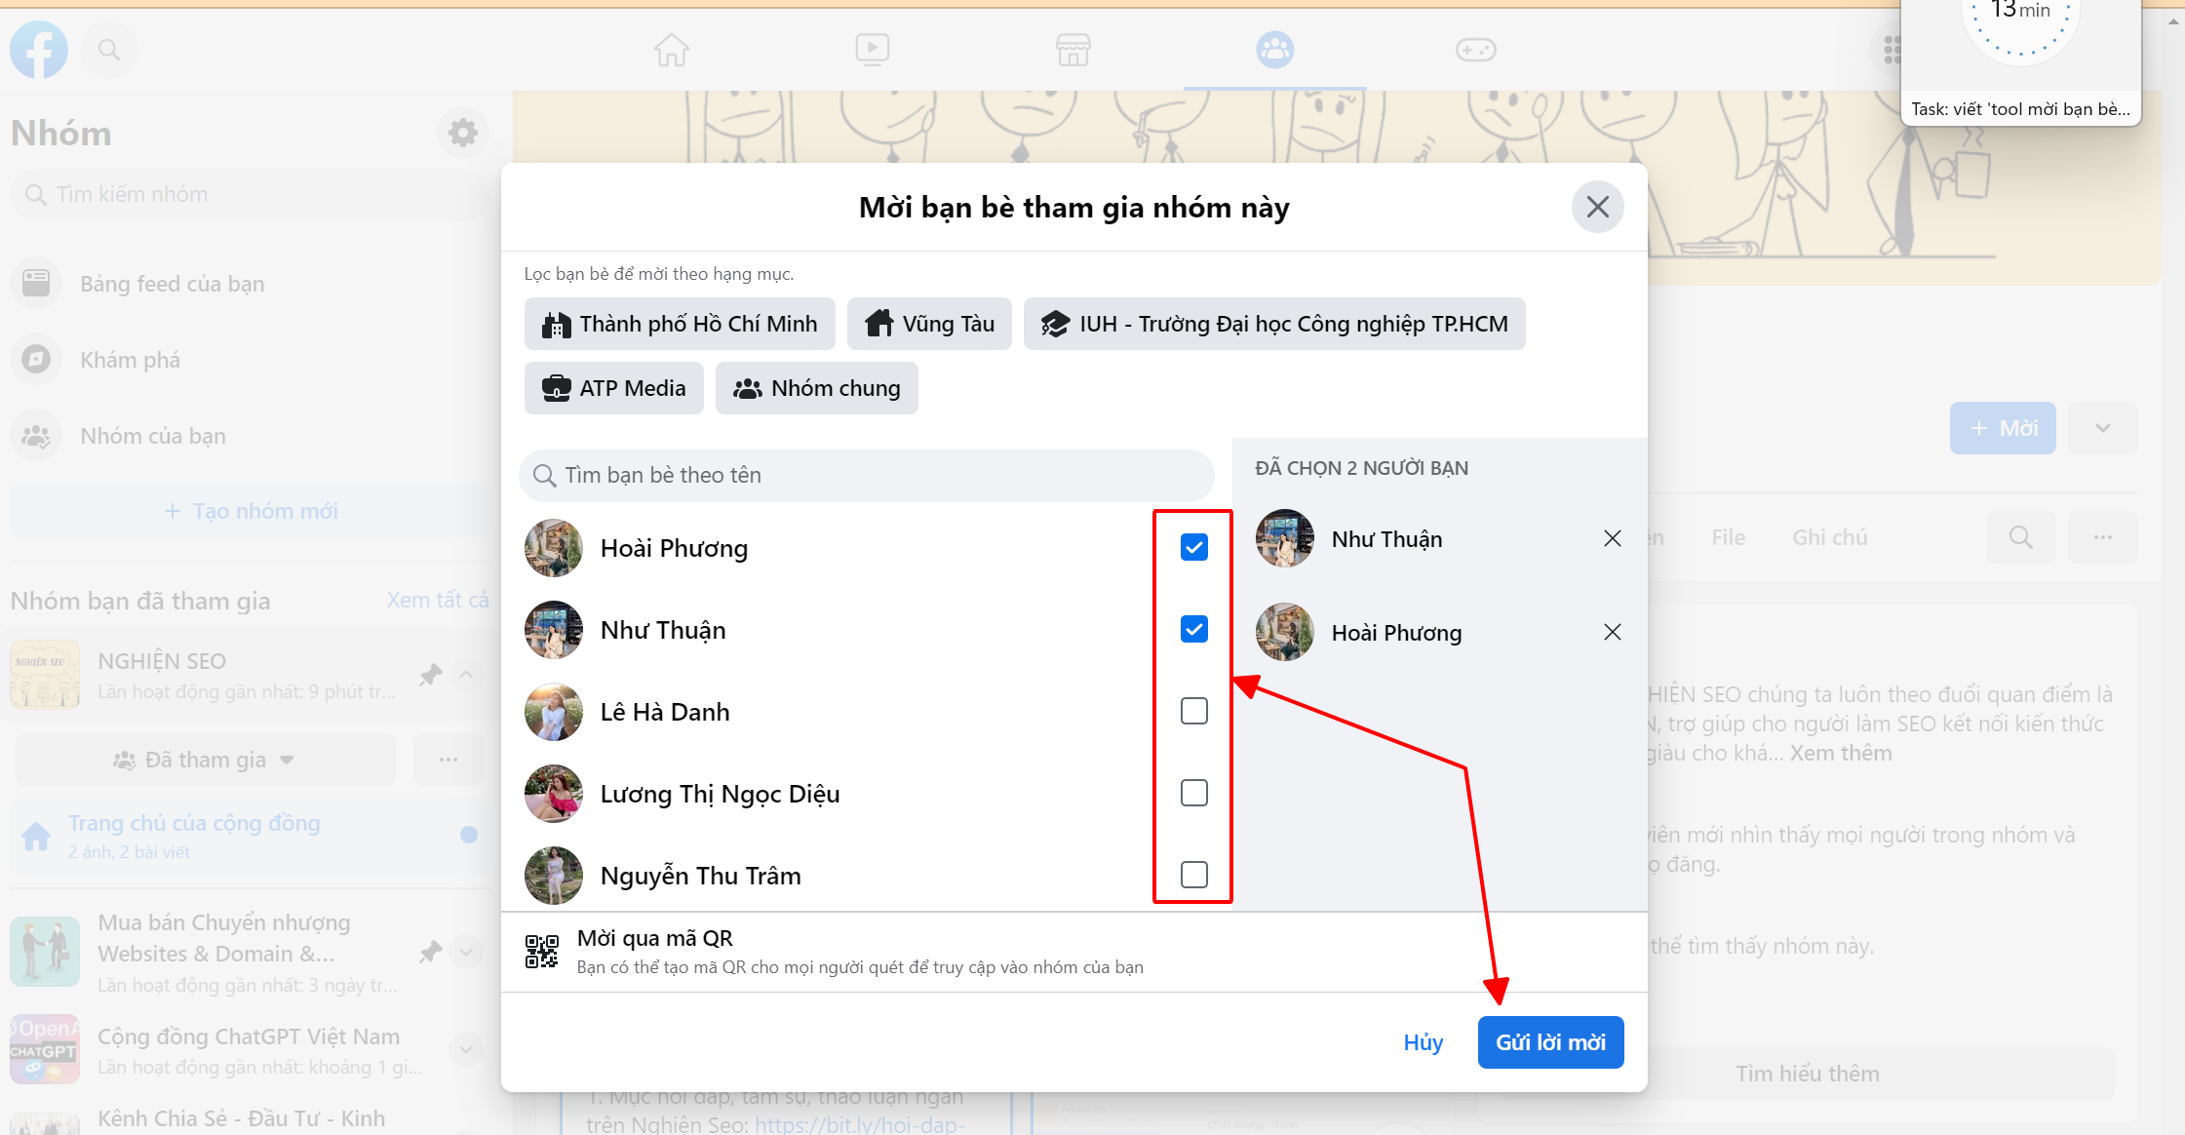Click search icon in group tab bar
This screenshot has width=2185, height=1135.
tap(2021, 537)
